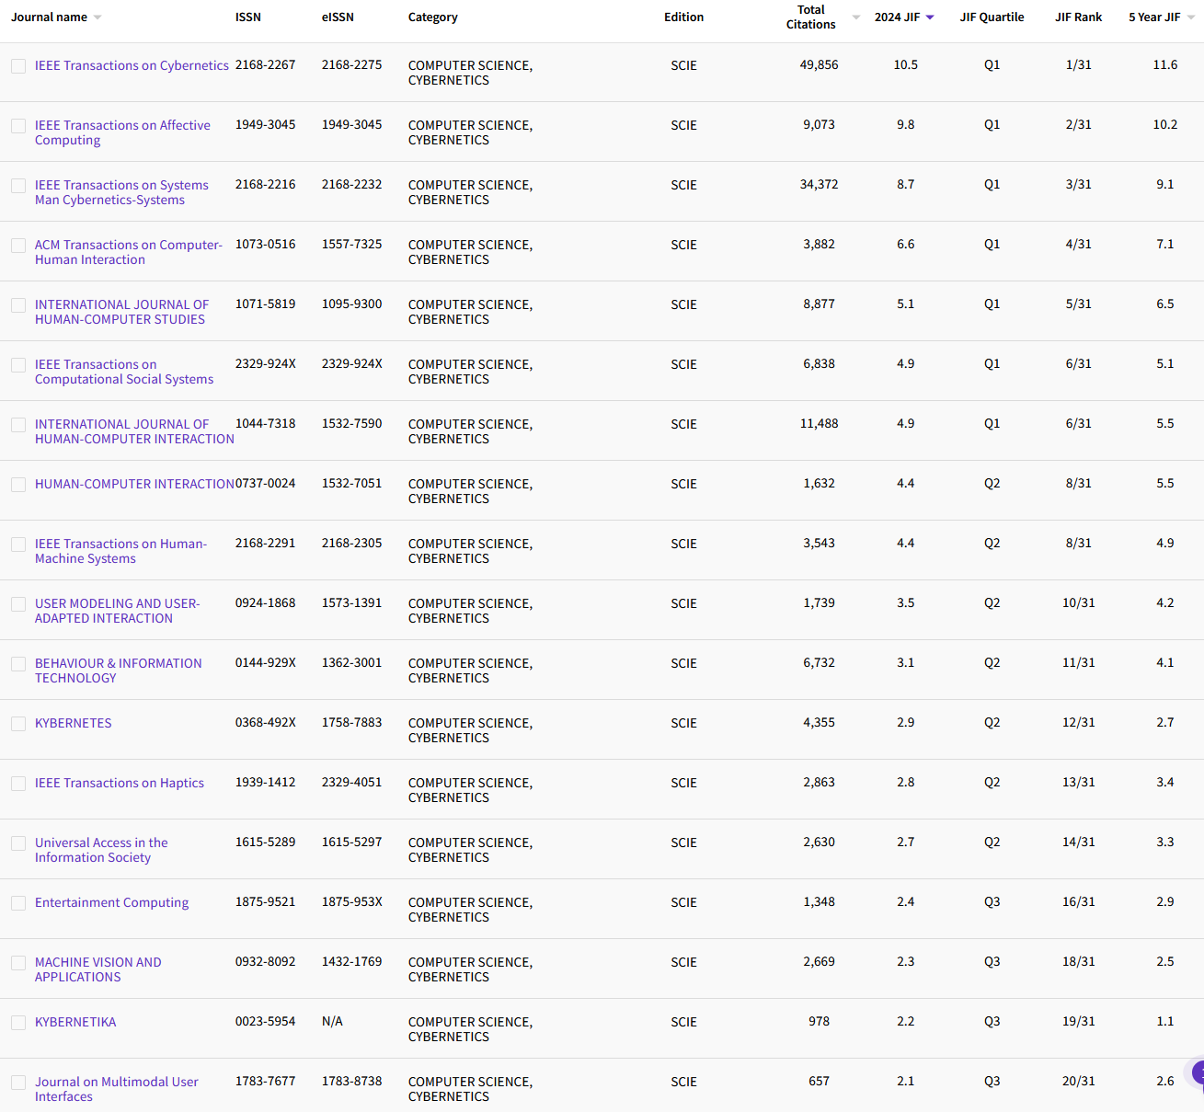Screen dimensions: 1204x1112
Task: Check the KYBERNETES row checkbox
Action: pos(18,724)
